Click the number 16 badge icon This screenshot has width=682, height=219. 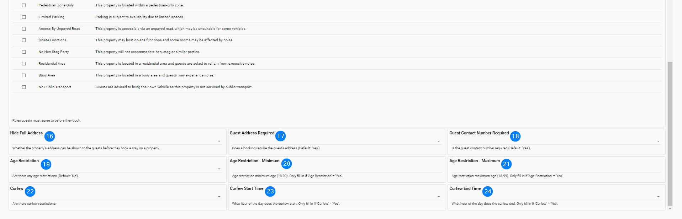coord(49,136)
